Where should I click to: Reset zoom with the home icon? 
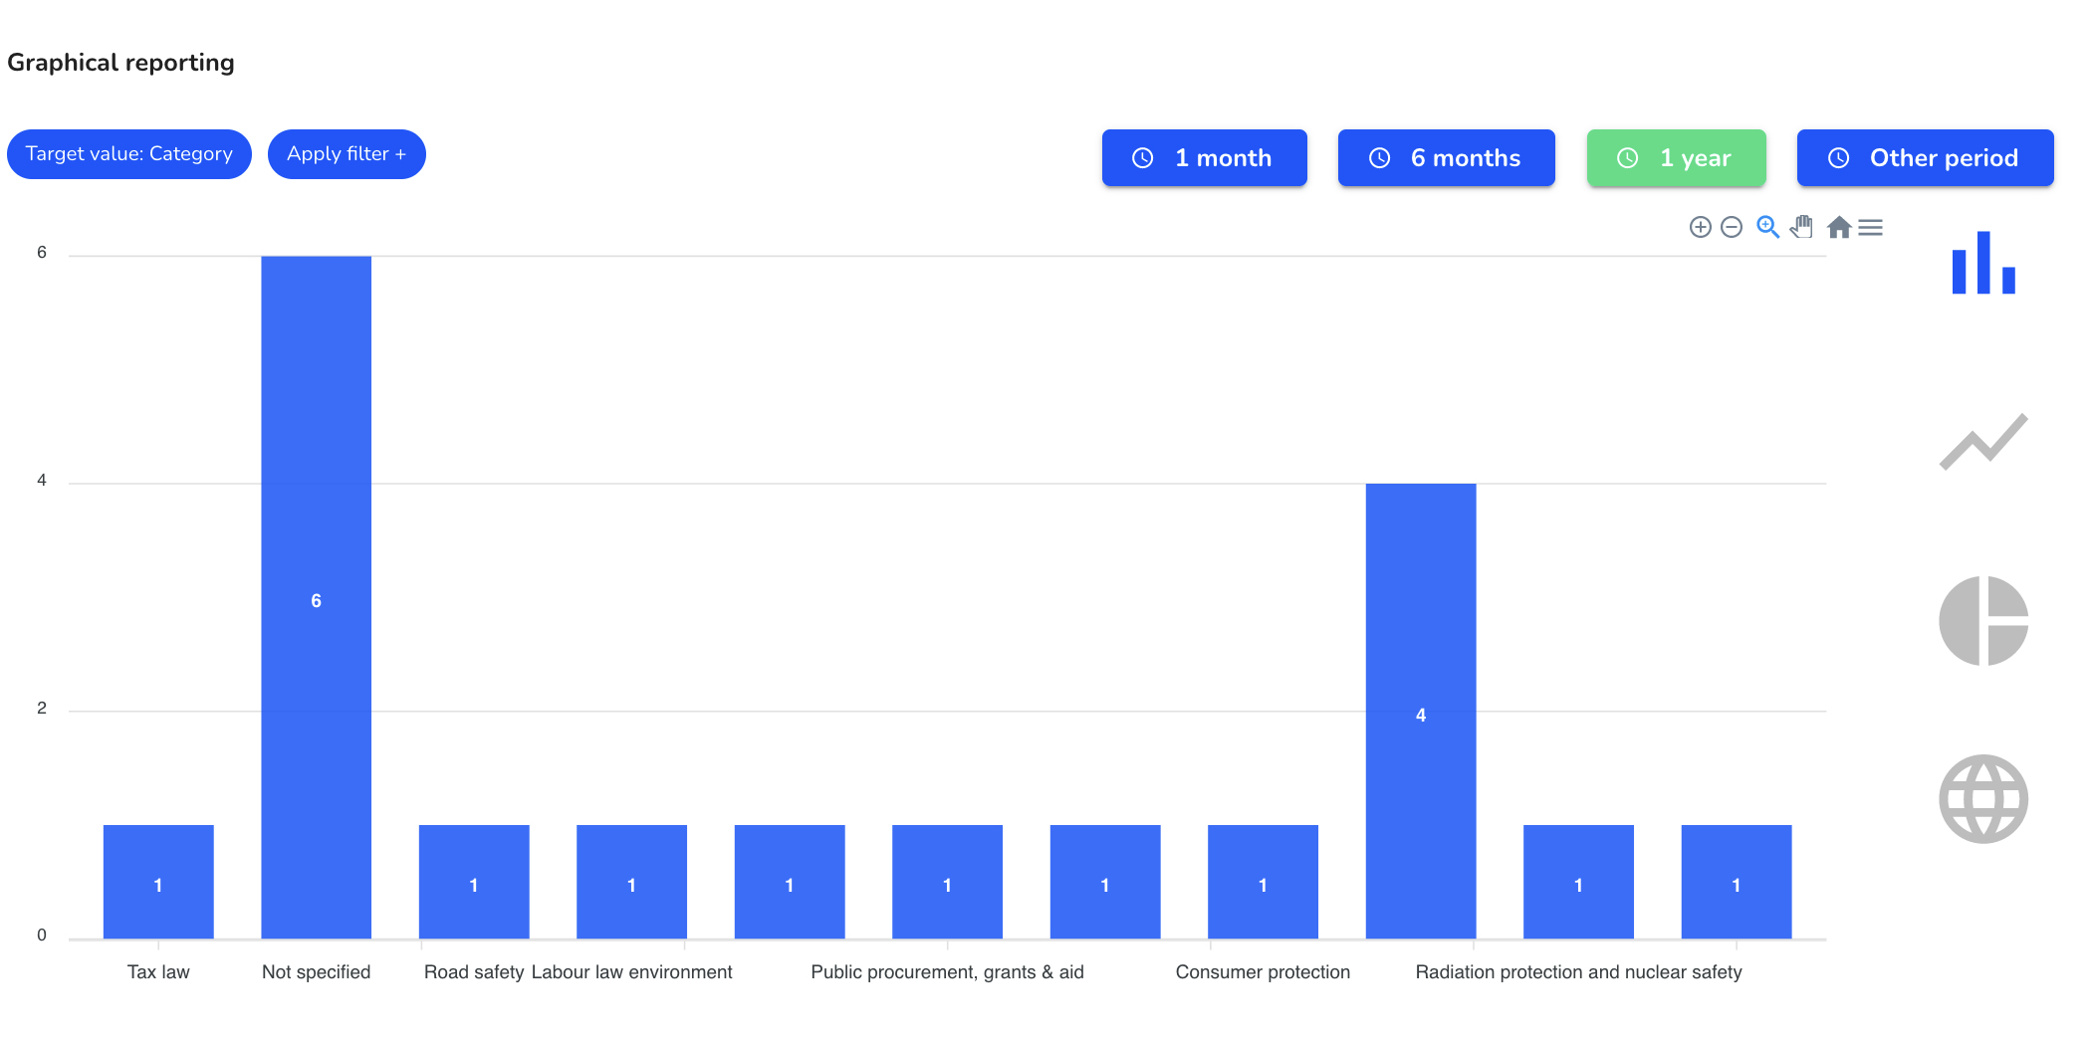pos(1839,228)
